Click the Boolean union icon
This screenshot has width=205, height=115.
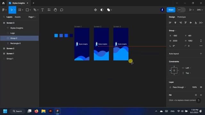[108, 10]
